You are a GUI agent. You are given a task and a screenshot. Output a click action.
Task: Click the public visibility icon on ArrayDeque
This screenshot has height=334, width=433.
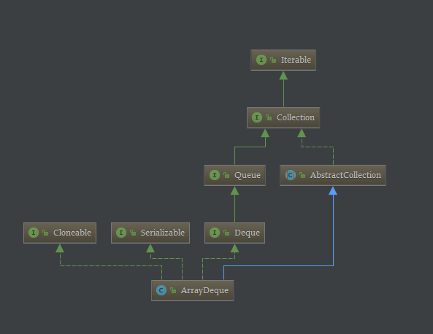173,290
